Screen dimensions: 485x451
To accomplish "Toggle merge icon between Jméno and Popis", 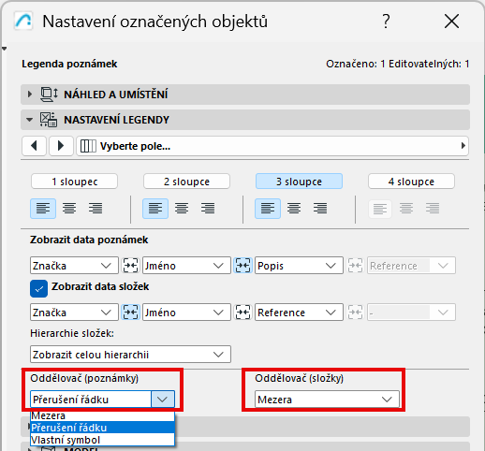I will click(242, 266).
